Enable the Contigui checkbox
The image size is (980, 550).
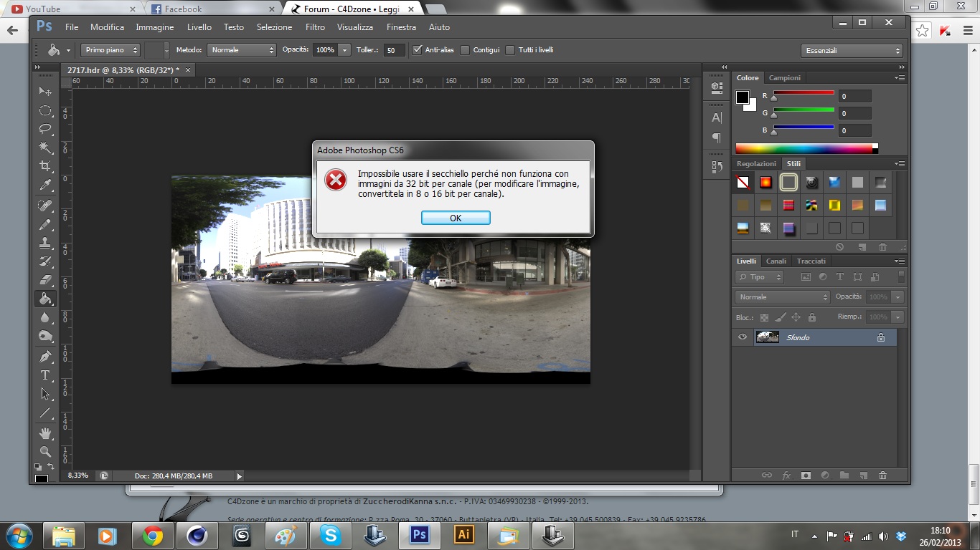[x=465, y=50]
